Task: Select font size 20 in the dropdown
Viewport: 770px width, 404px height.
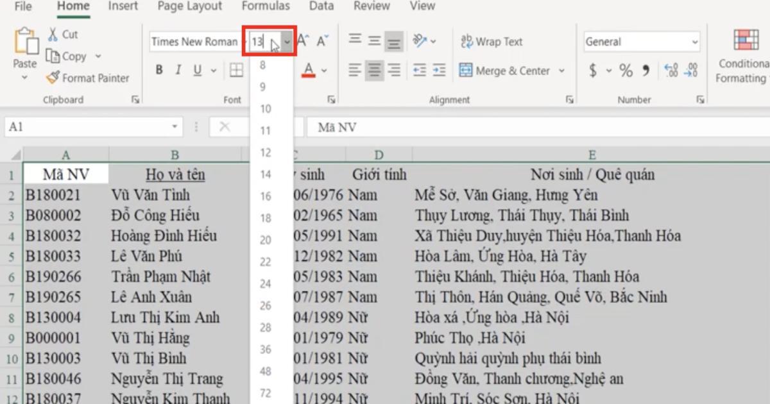Action: click(266, 240)
